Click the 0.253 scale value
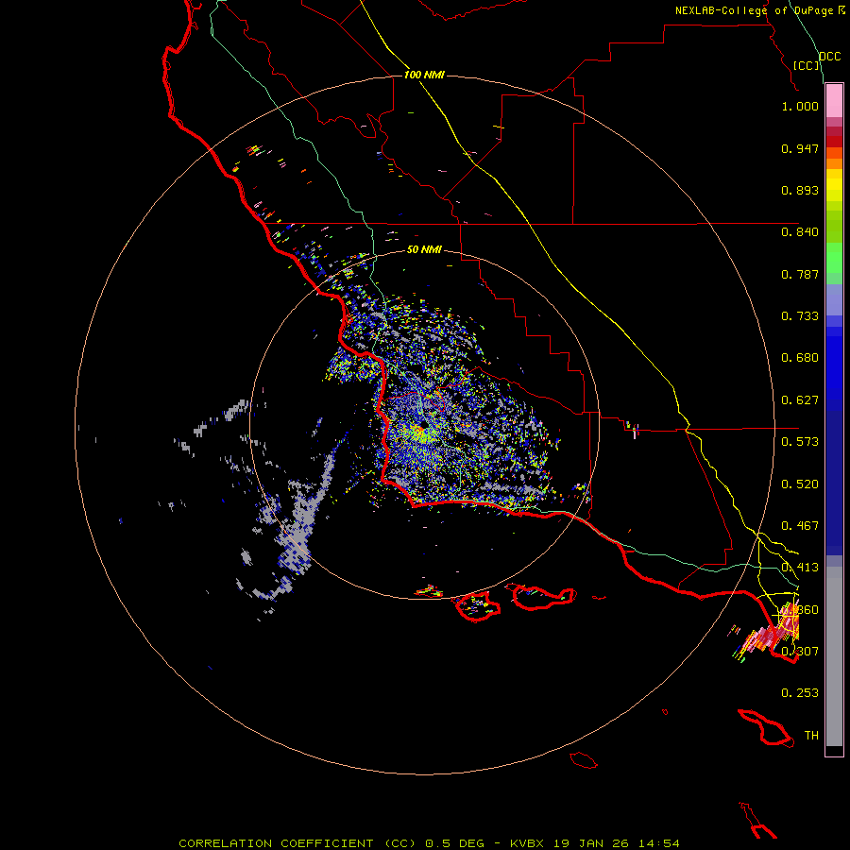 click(x=800, y=693)
